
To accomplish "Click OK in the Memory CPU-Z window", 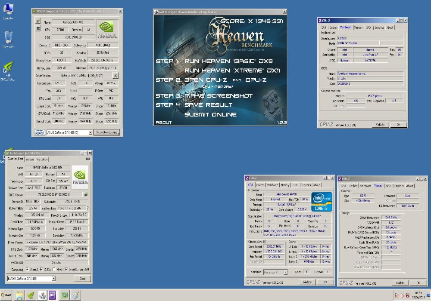I will [418, 283].
